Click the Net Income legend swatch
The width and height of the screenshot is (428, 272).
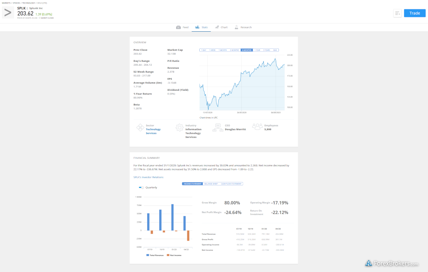click(x=168, y=255)
